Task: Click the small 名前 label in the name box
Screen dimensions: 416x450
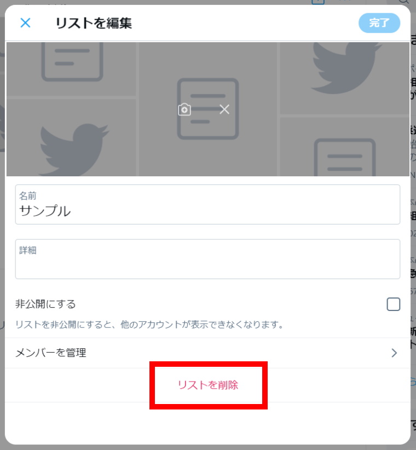Action: click(x=27, y=196)
